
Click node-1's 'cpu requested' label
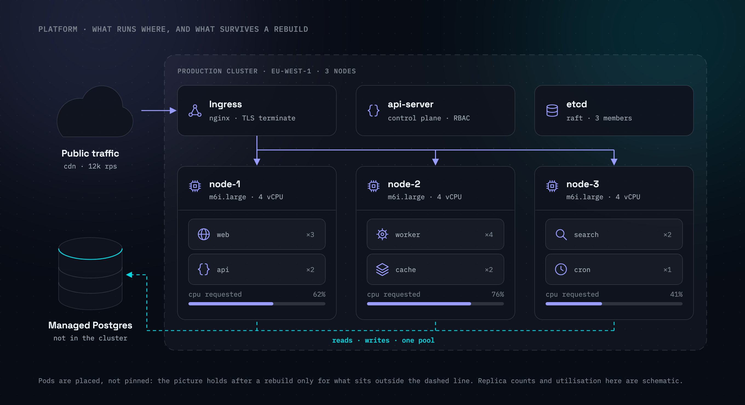click(215, 294)
